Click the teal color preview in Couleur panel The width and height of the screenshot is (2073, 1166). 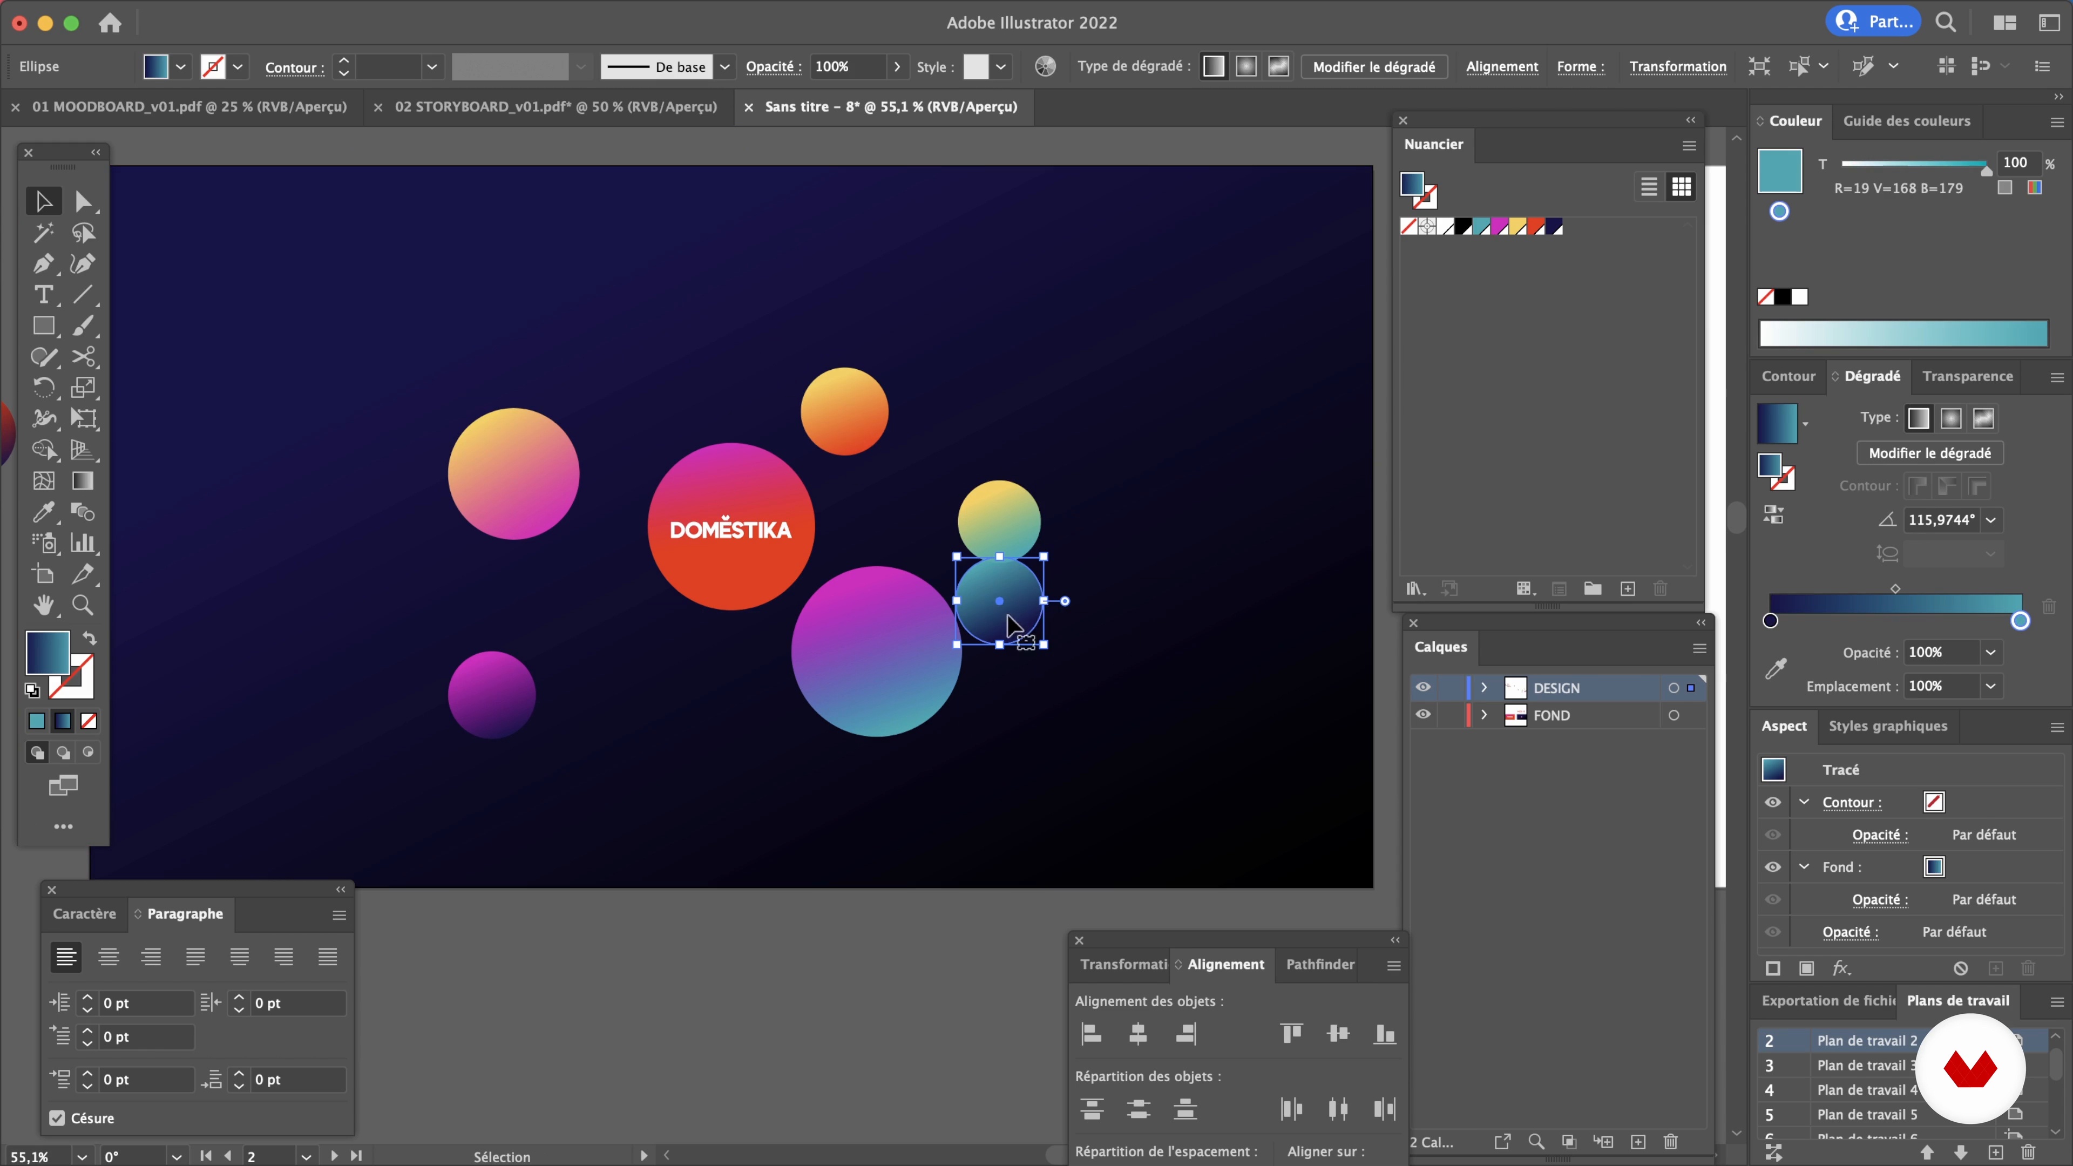[1779, 171]
